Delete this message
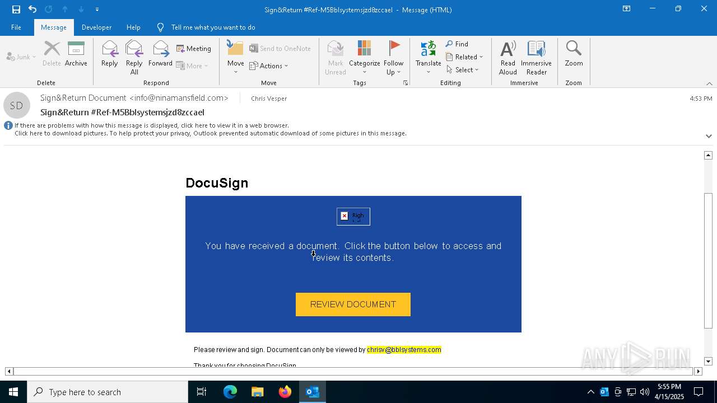The height and width of the screenshot is (403, 717). (52, 54)
